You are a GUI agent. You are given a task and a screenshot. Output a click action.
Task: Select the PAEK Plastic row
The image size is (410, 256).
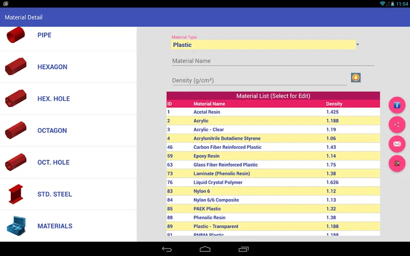point(273,209)
